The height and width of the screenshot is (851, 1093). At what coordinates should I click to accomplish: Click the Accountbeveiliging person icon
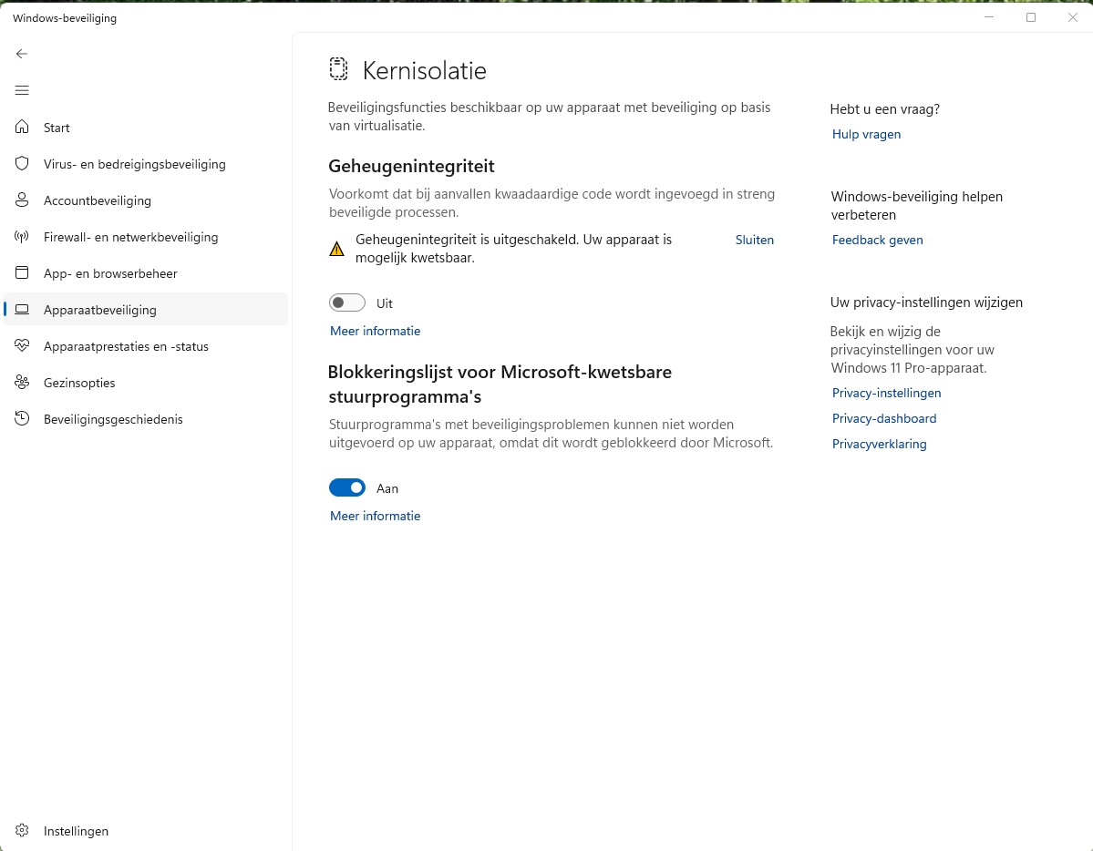(22, 200)
